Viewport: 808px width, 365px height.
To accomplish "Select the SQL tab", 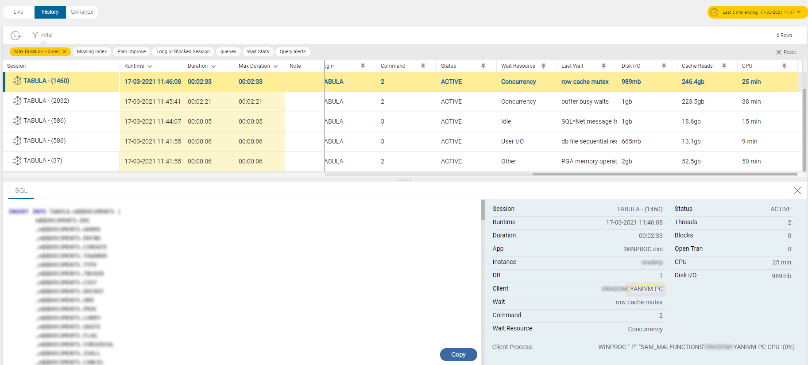I will click(x=21, y=190).
